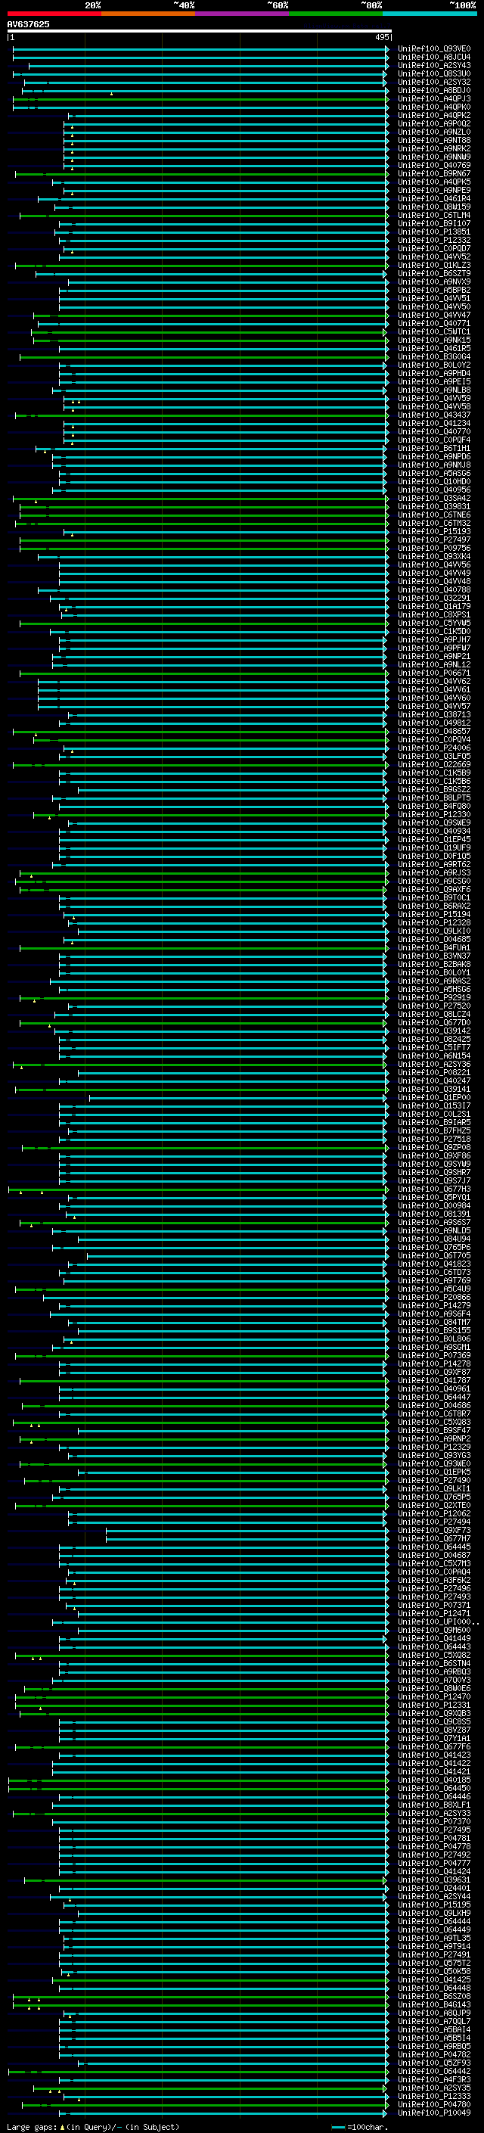Select hit label UniRef100_P06671
484x2133 pixels.
point(433,673)
